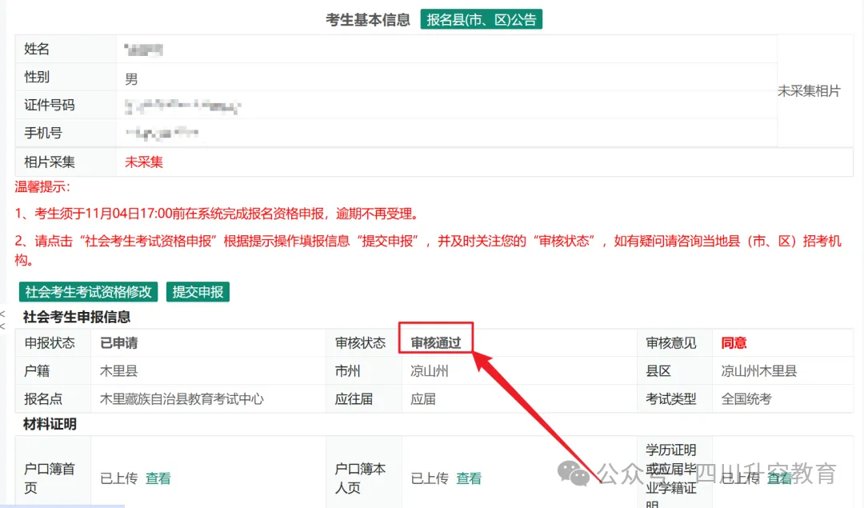Click the 户口簿首页 material label
Viewport: 864px width, 508px height.
click(x=50, y=478)
